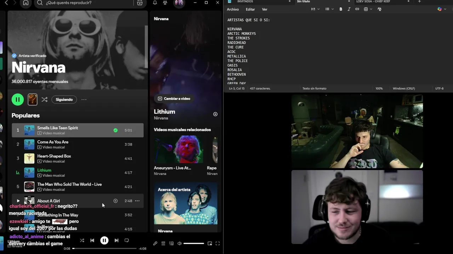
Task: Click Windows (CRLF) in Notepad status bar
Action: [x=404, y=89]
